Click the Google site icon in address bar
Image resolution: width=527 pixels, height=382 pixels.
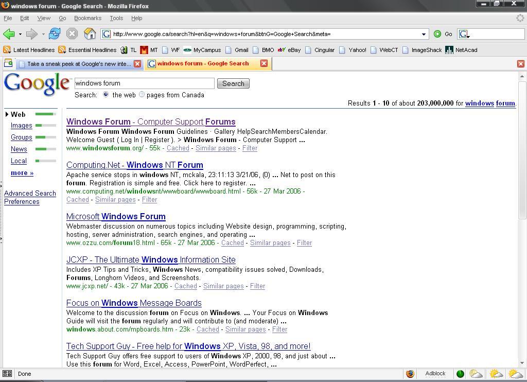[107, 34]
